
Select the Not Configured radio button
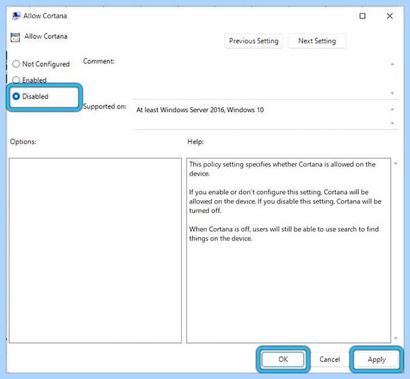point(16,64)
